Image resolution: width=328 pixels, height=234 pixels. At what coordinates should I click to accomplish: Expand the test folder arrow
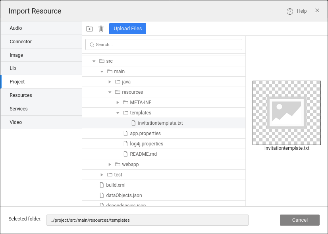[x=102, y=175]
